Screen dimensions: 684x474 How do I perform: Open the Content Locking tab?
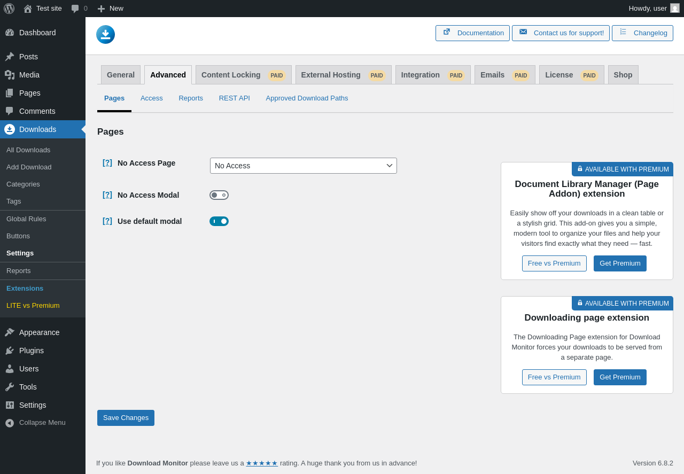pos(243,75)
